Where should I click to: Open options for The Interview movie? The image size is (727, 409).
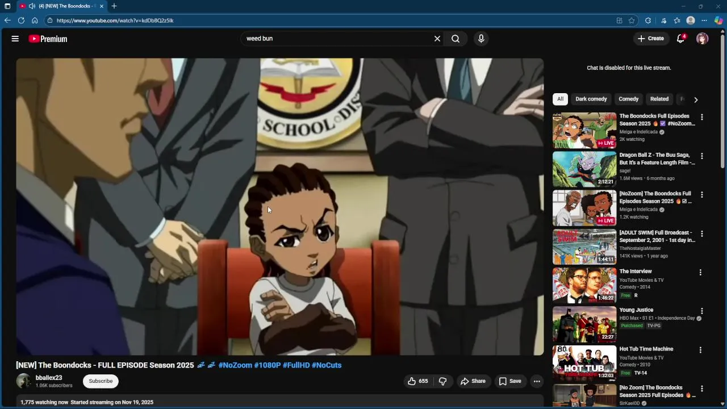(x=700, y=273)
